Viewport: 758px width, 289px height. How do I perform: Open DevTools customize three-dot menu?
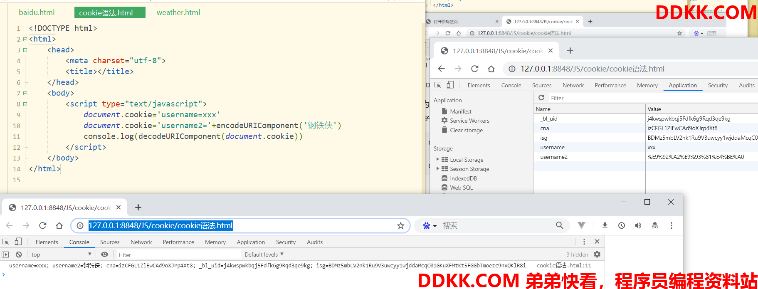coord(584,242)
